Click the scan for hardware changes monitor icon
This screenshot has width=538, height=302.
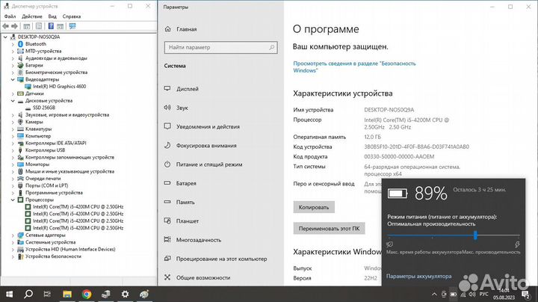(72, 26)
